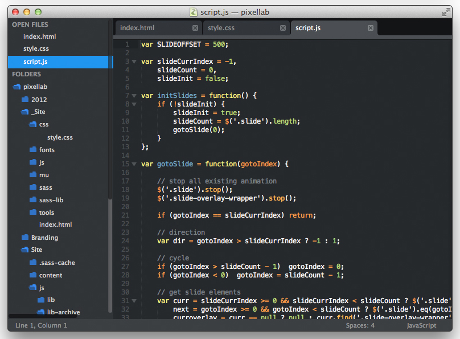
Task: Change the JavaScript syntax in status bar
Action: pyautogui.click(x=421, y=325)
